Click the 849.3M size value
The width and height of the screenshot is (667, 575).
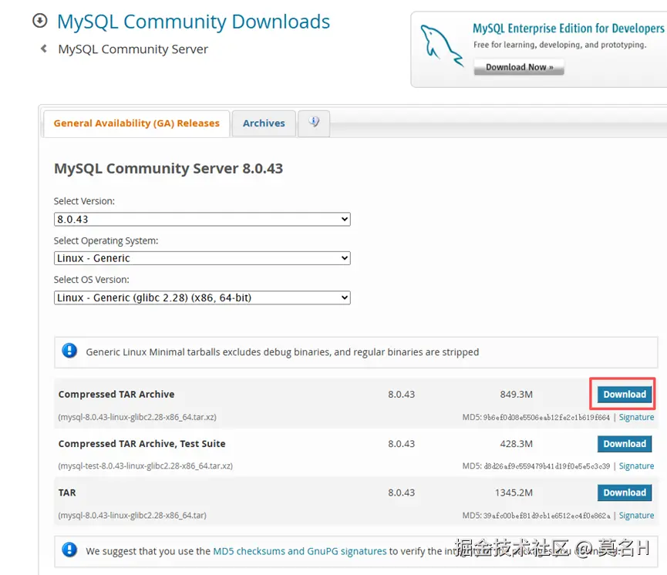516,394
